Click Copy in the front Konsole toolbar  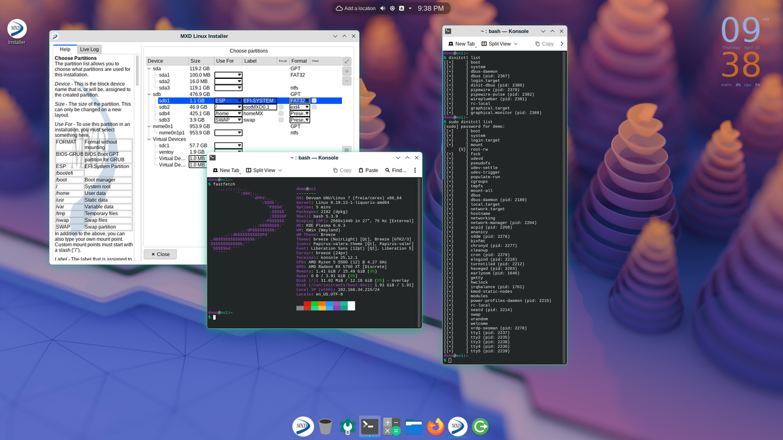coord(342,170)
